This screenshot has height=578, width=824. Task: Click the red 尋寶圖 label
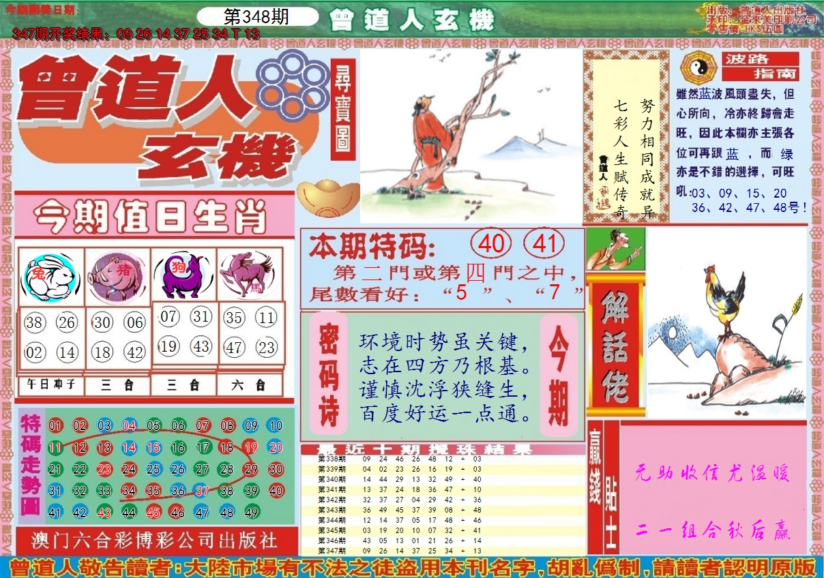click(x=342, y=109)
